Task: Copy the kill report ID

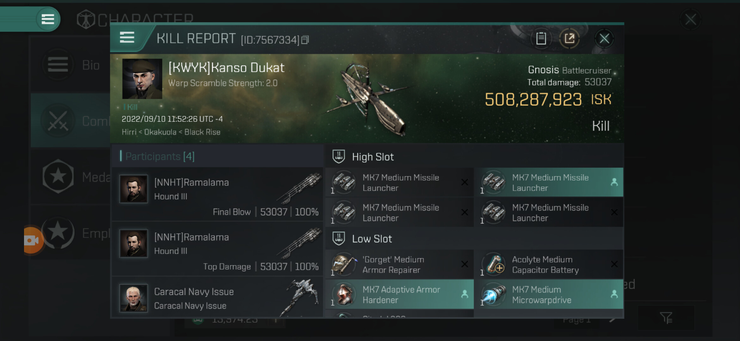Action: click(305, 40)
